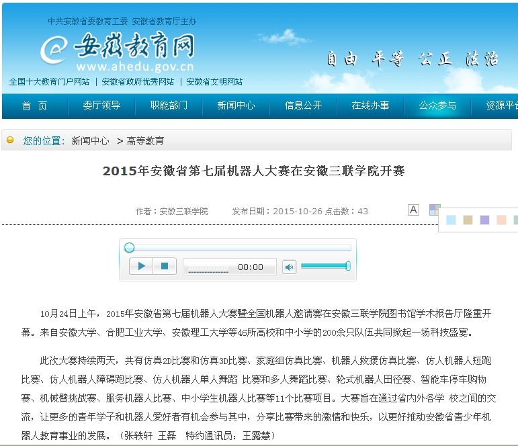
Task: Select the tan background swatch
Action: coord(468,220)
